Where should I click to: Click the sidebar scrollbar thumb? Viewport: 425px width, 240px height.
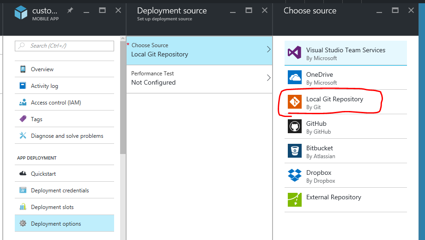tap(123, 98)
